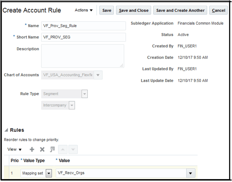Click the Reorder rules to change priority text

[31, 140]
